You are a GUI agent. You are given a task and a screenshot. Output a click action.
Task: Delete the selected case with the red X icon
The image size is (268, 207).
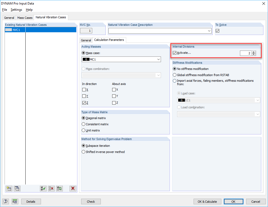click(x=73, y=188)
